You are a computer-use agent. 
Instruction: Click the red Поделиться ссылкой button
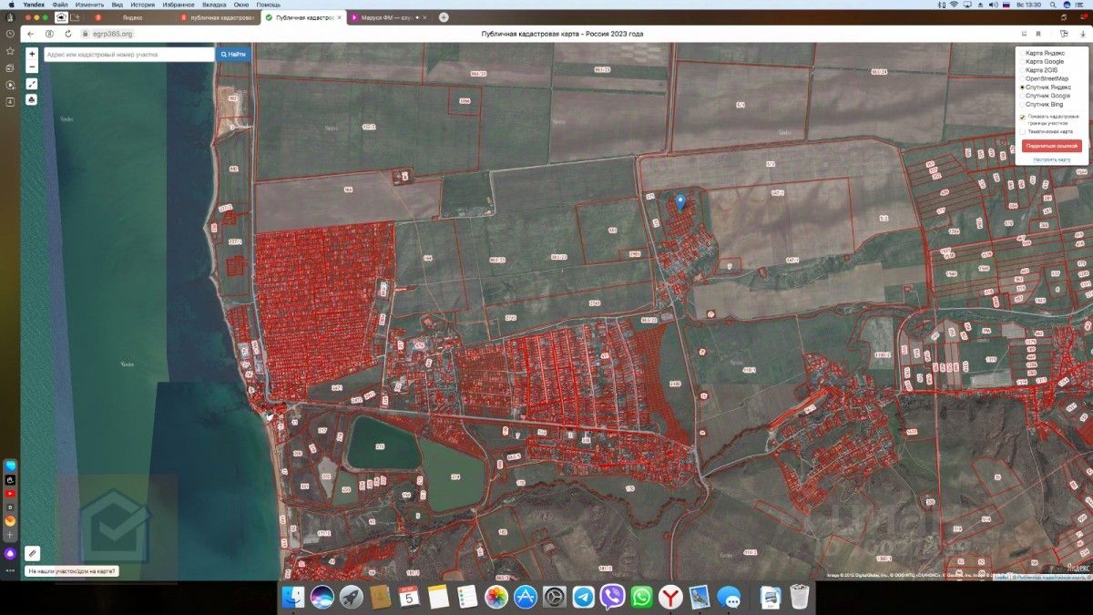pyautogui.click(x=1051, y=146)
